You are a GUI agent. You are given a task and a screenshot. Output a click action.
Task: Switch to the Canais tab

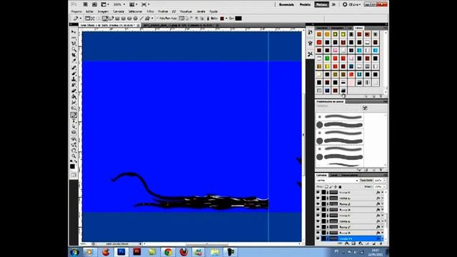pos(333,175)
